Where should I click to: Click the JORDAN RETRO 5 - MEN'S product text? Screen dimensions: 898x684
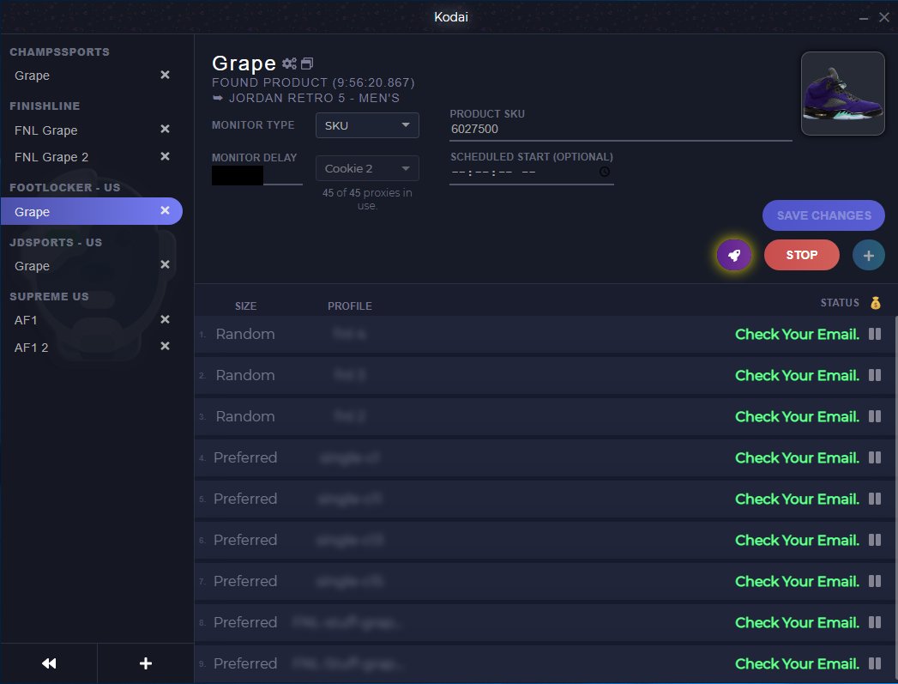pyautogui.click(x=314, y=98)
